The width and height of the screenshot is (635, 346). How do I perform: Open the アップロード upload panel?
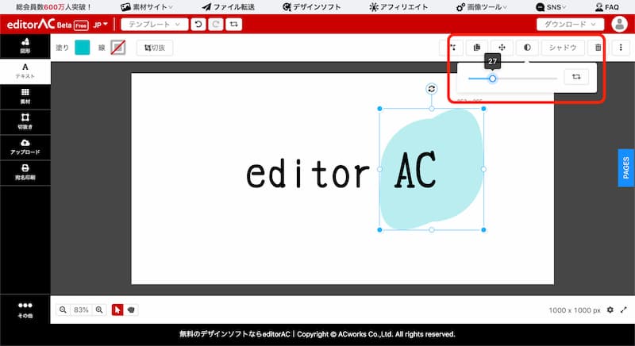pyautogui.click(x=25, y=148)
